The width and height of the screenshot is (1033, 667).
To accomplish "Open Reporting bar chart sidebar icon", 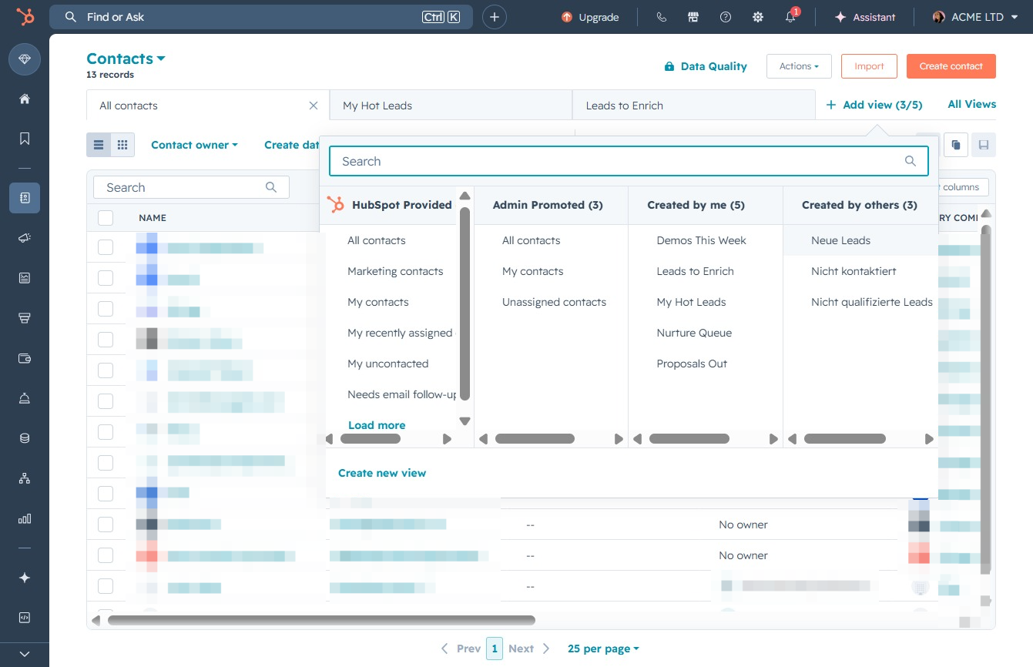I will click(x=25, y=518).
